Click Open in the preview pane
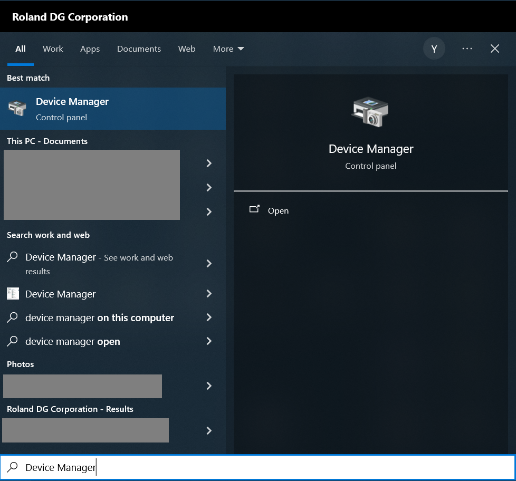The width and height of the screenshot is (516, 481). [278, 210]
